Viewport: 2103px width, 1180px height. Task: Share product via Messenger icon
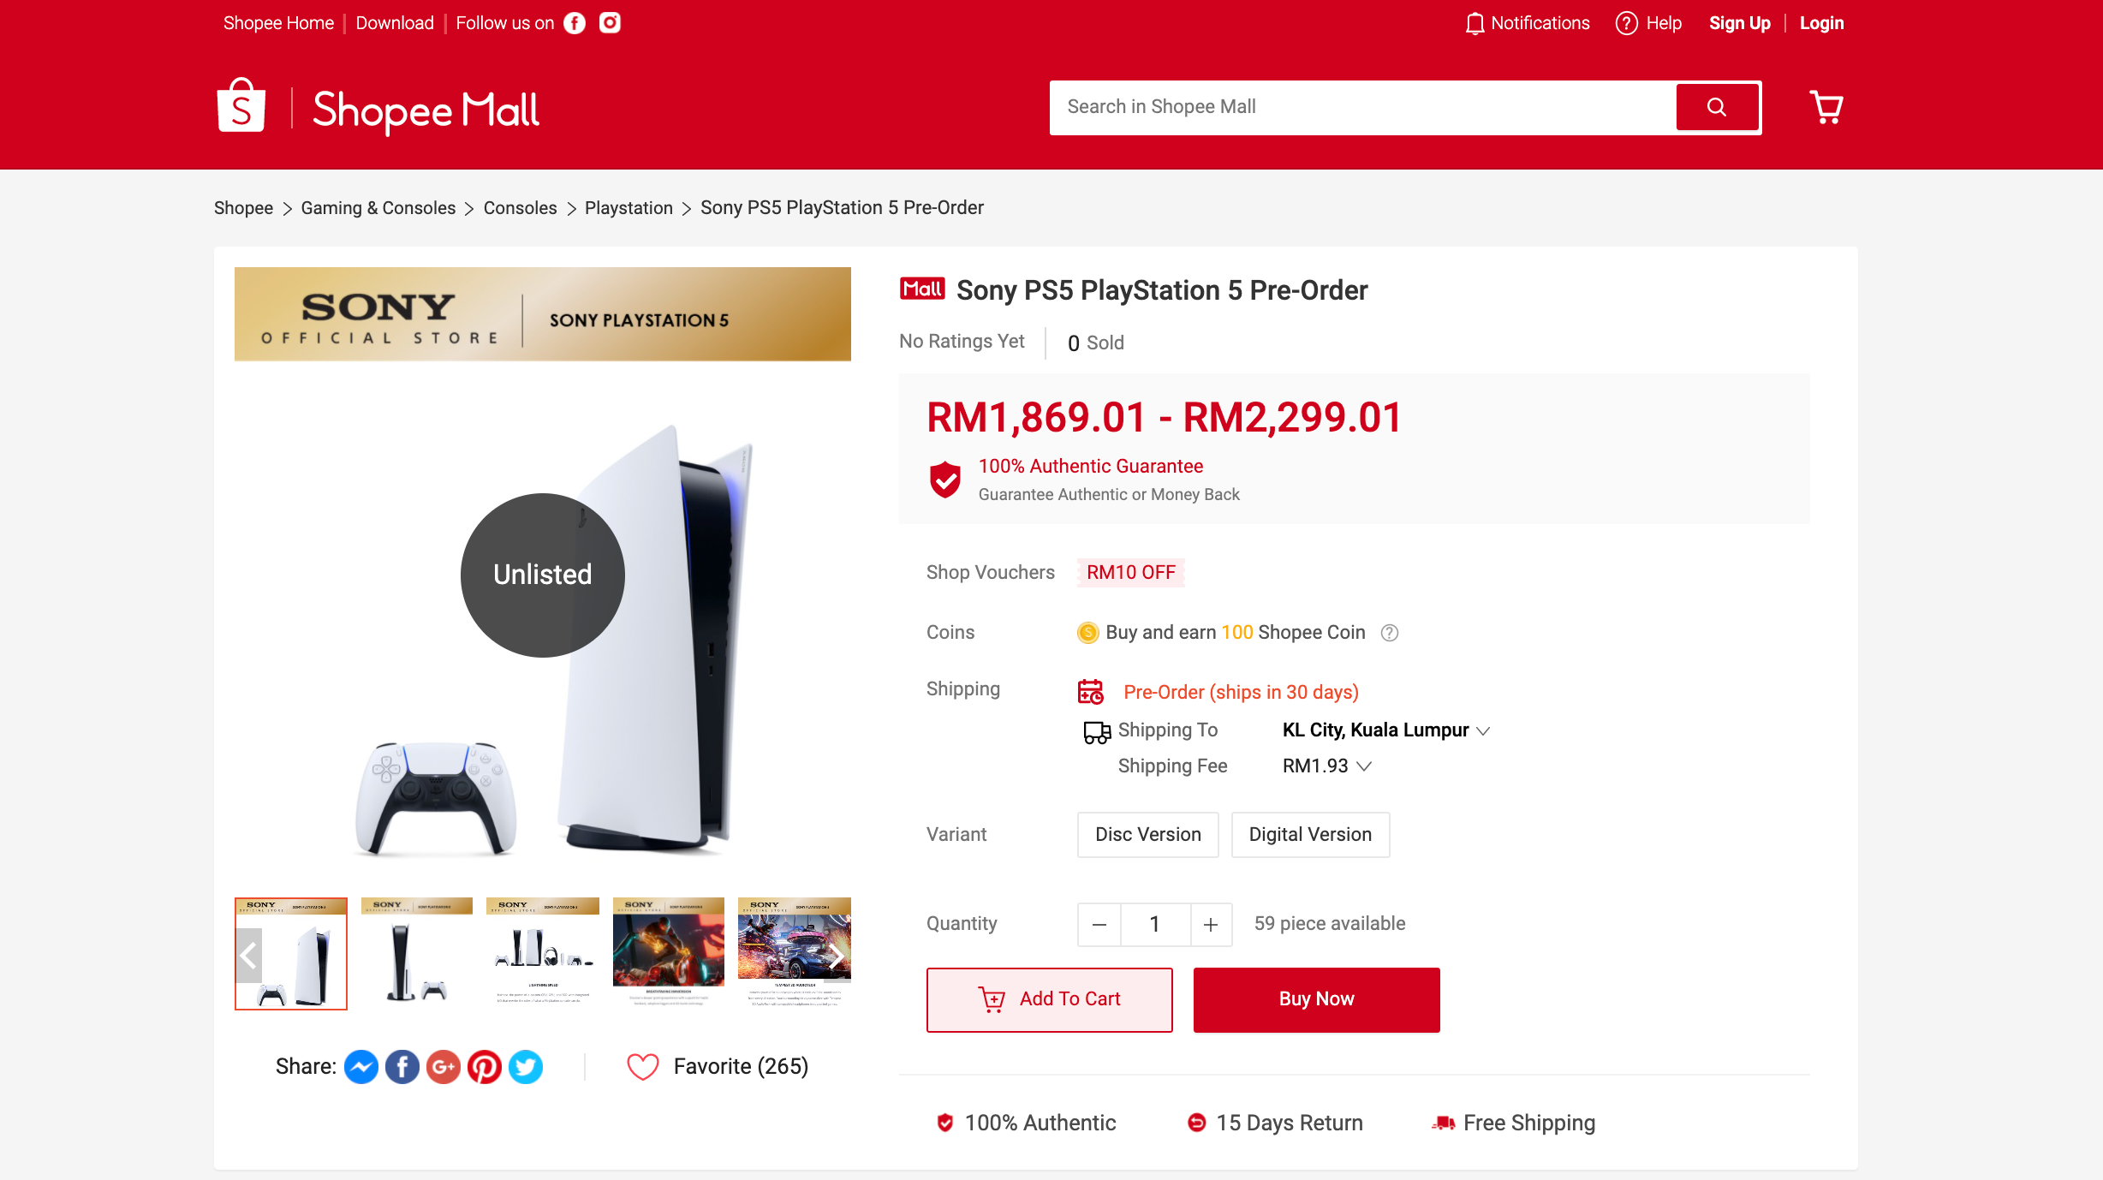pyautogui.click(x=361, y=1067)
